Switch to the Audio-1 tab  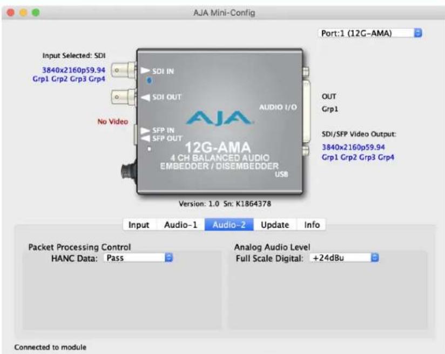tap(180, 225)
